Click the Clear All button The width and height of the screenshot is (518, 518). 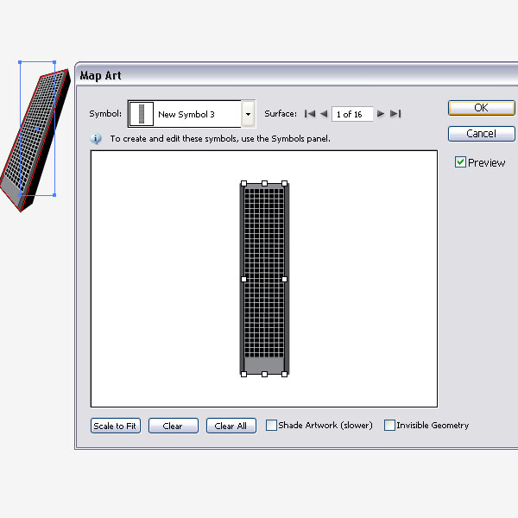click(x=231, y=426)
